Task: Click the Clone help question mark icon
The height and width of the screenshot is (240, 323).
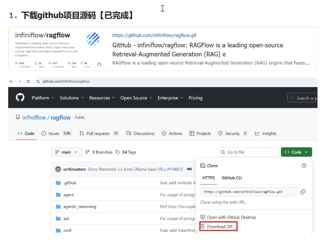Action: 304,166
